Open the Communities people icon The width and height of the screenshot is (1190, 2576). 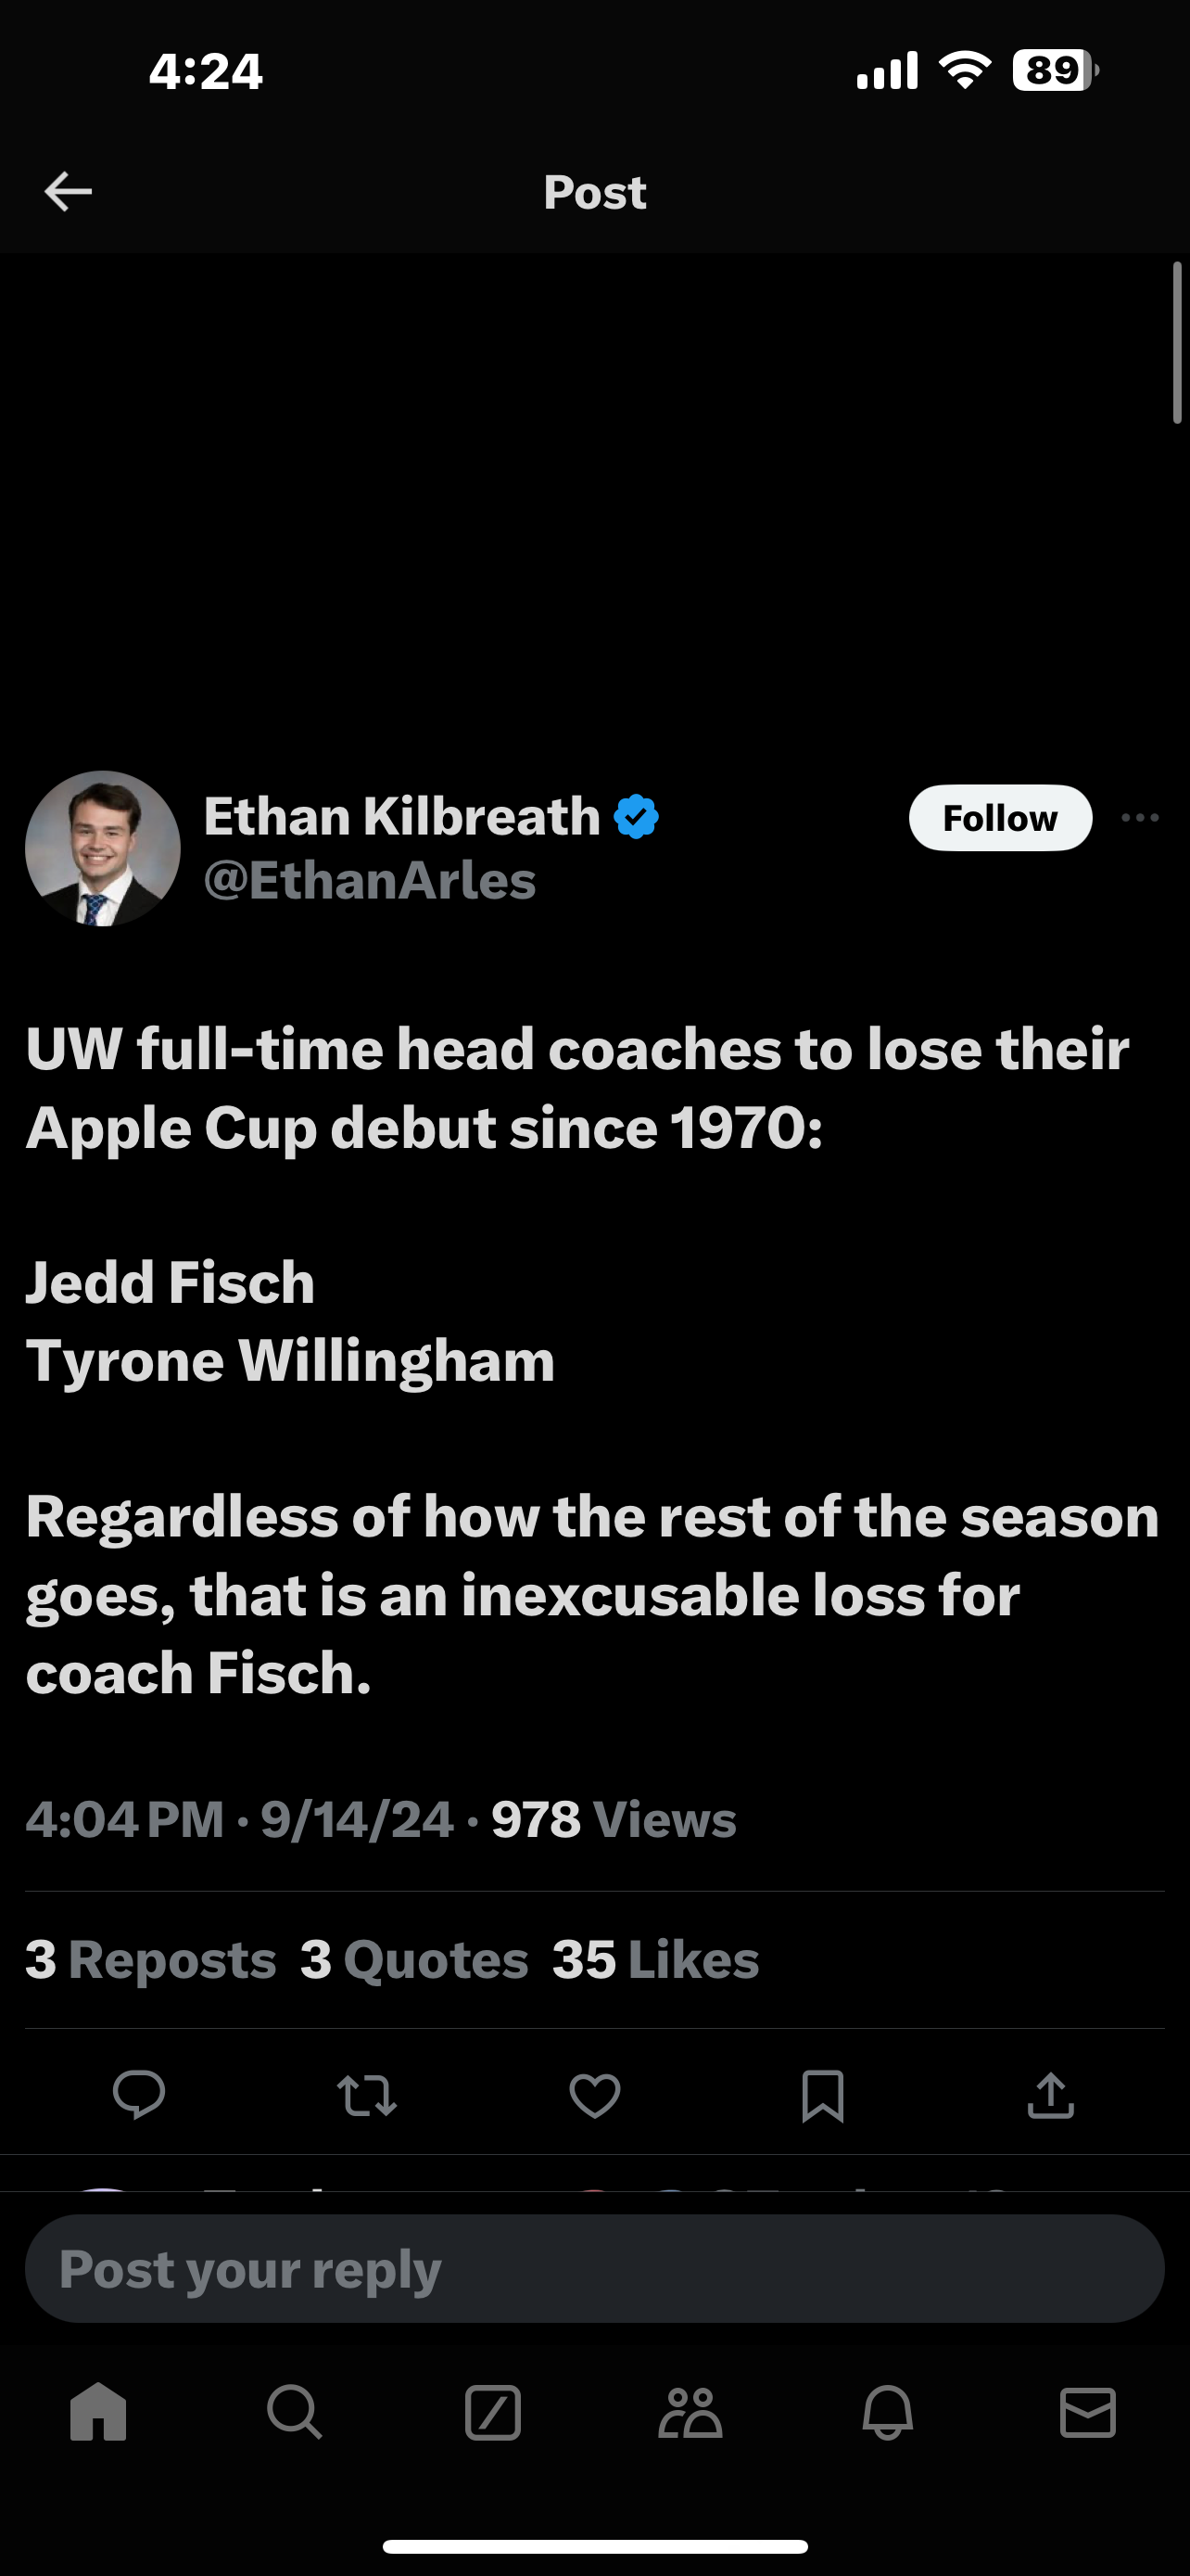(690, 2412)
